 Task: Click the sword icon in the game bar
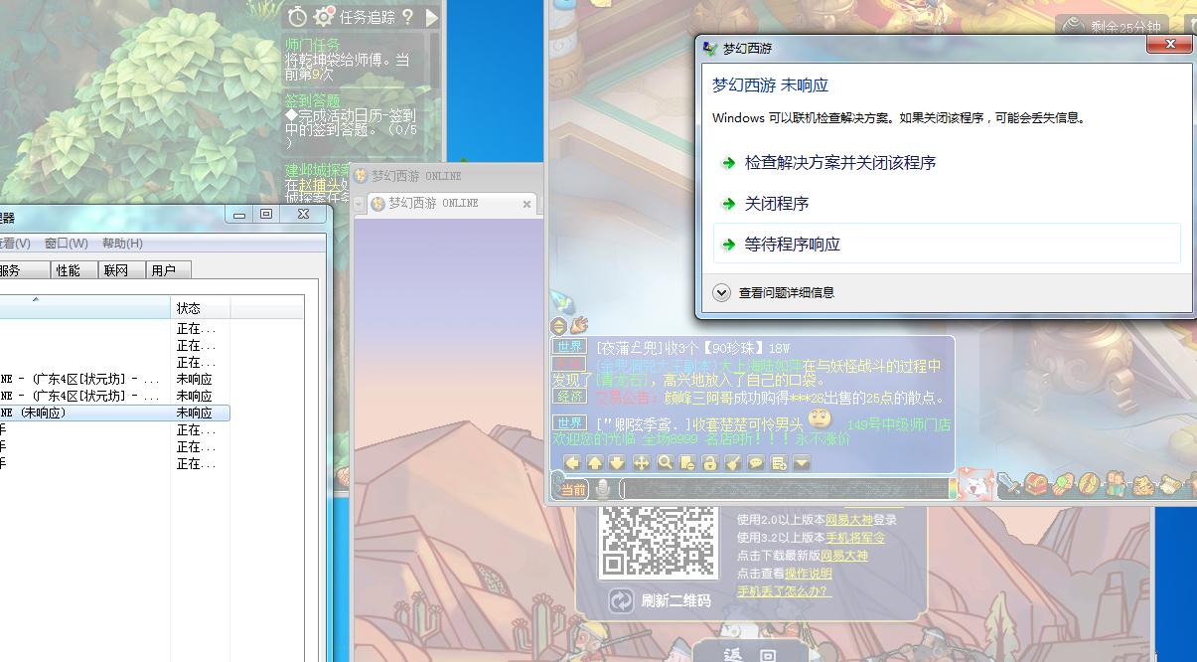(1010, 485)
